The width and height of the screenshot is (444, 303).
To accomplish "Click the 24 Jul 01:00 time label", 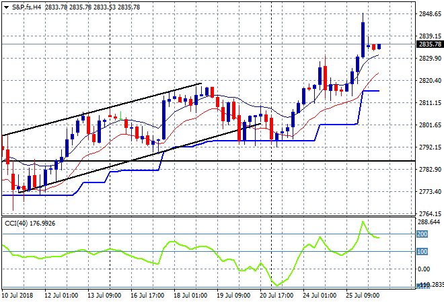I will pos(320,296).
